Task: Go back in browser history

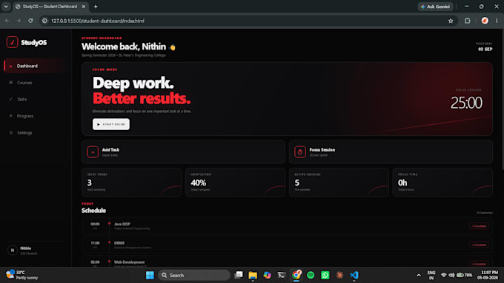Action: point(7,21)
